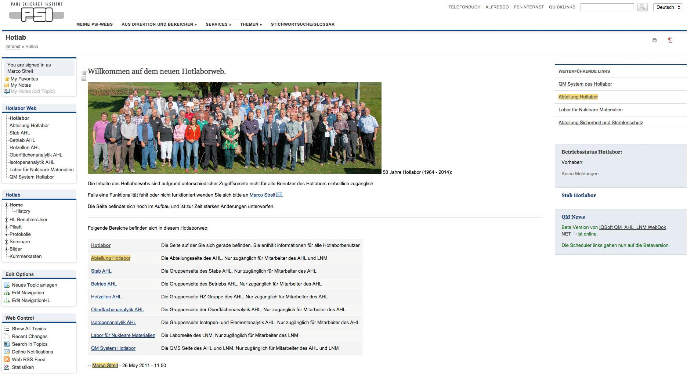Open the Deutsch language dropdown

[668, 7]
